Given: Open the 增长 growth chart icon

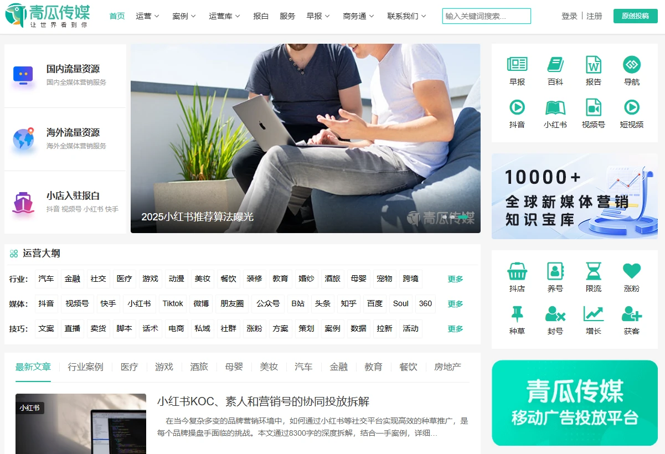Looking at the screenshot, I should pos(594,314).
